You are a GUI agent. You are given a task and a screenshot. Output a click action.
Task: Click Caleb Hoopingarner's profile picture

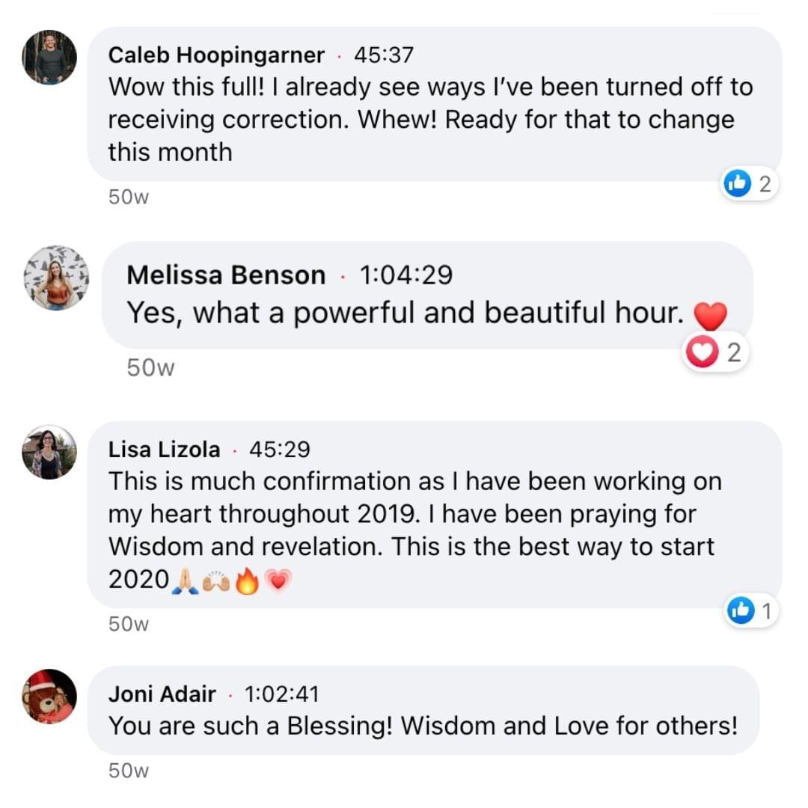[x=49, y=58]
